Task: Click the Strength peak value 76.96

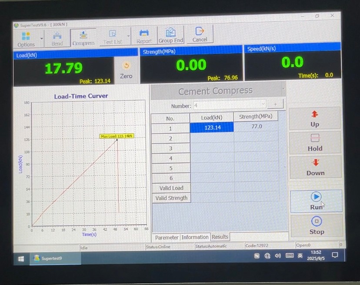Action: 231,78
